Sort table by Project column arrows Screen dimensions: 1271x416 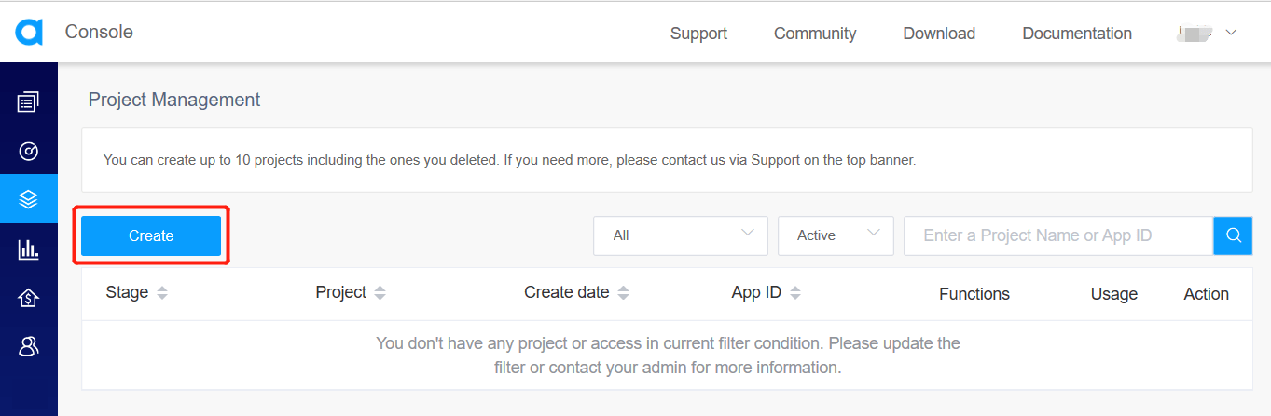tap(380, 292)
